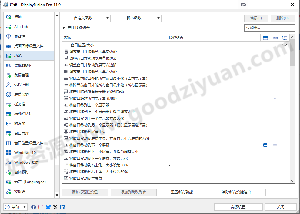
Task: Click the tree list view icon
Action: pyautogui.click(x=285, y=38)
